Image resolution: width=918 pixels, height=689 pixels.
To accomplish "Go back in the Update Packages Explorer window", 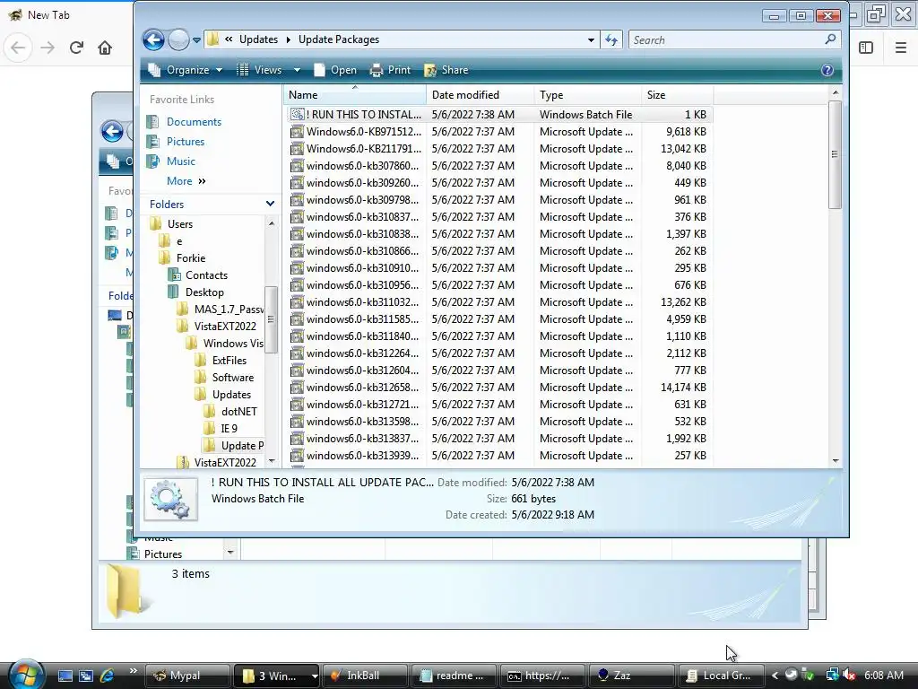I will [153, 39].
